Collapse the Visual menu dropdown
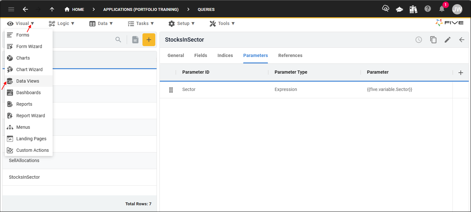This screenshot has width=471, height=212. (x=21, y=23)
